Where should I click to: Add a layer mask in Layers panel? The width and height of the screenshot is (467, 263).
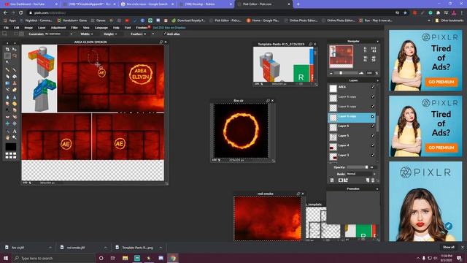pyautogui.click(x=341, y=180)
